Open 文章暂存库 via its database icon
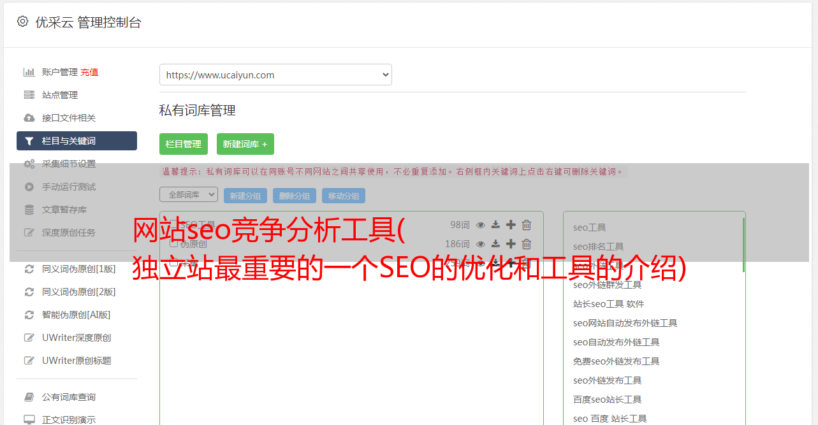This screenshot has width=818, height=425. (29, 210)
